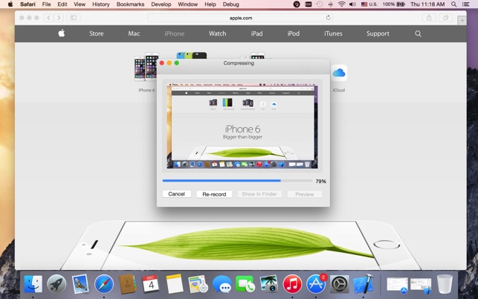Open Watch link in Apple nav

coord(217,33)
